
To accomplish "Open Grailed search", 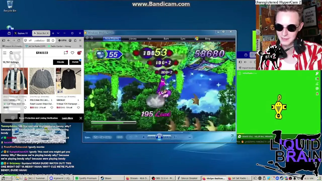I will 11,53.
